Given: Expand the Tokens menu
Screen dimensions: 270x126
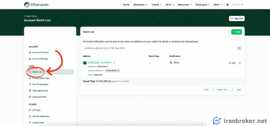Looking at the screenshot, I should pyautogui.click(x=157, y=5).
